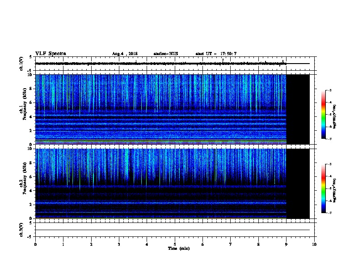Screen dimensions: 354x274
Task: Click the "1" tick on time axis
Action: click(63, 244)
